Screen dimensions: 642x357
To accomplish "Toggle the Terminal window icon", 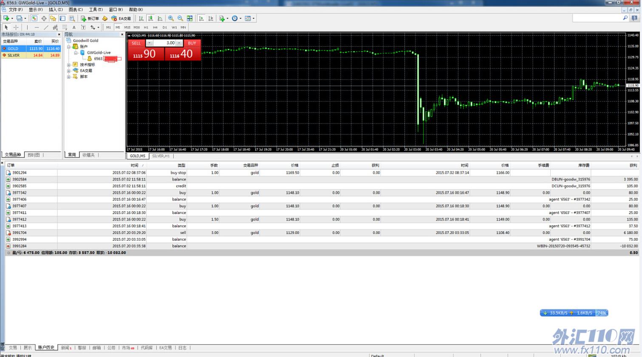I will [x=62, y=18].
